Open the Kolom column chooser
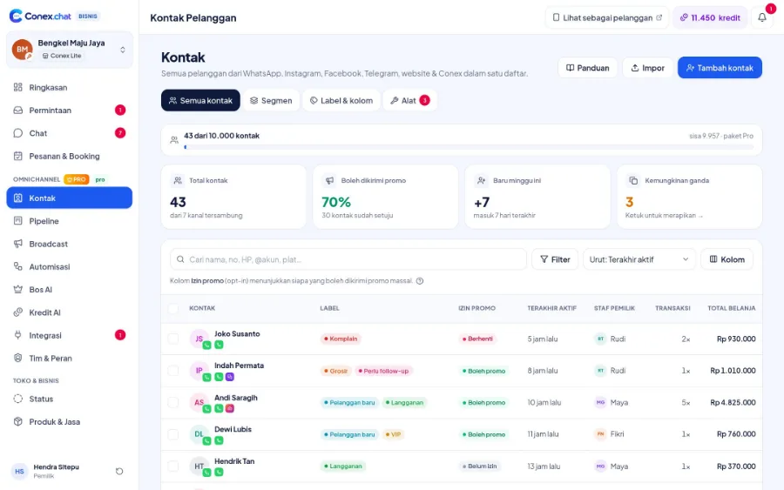 (x=727, y=259)
